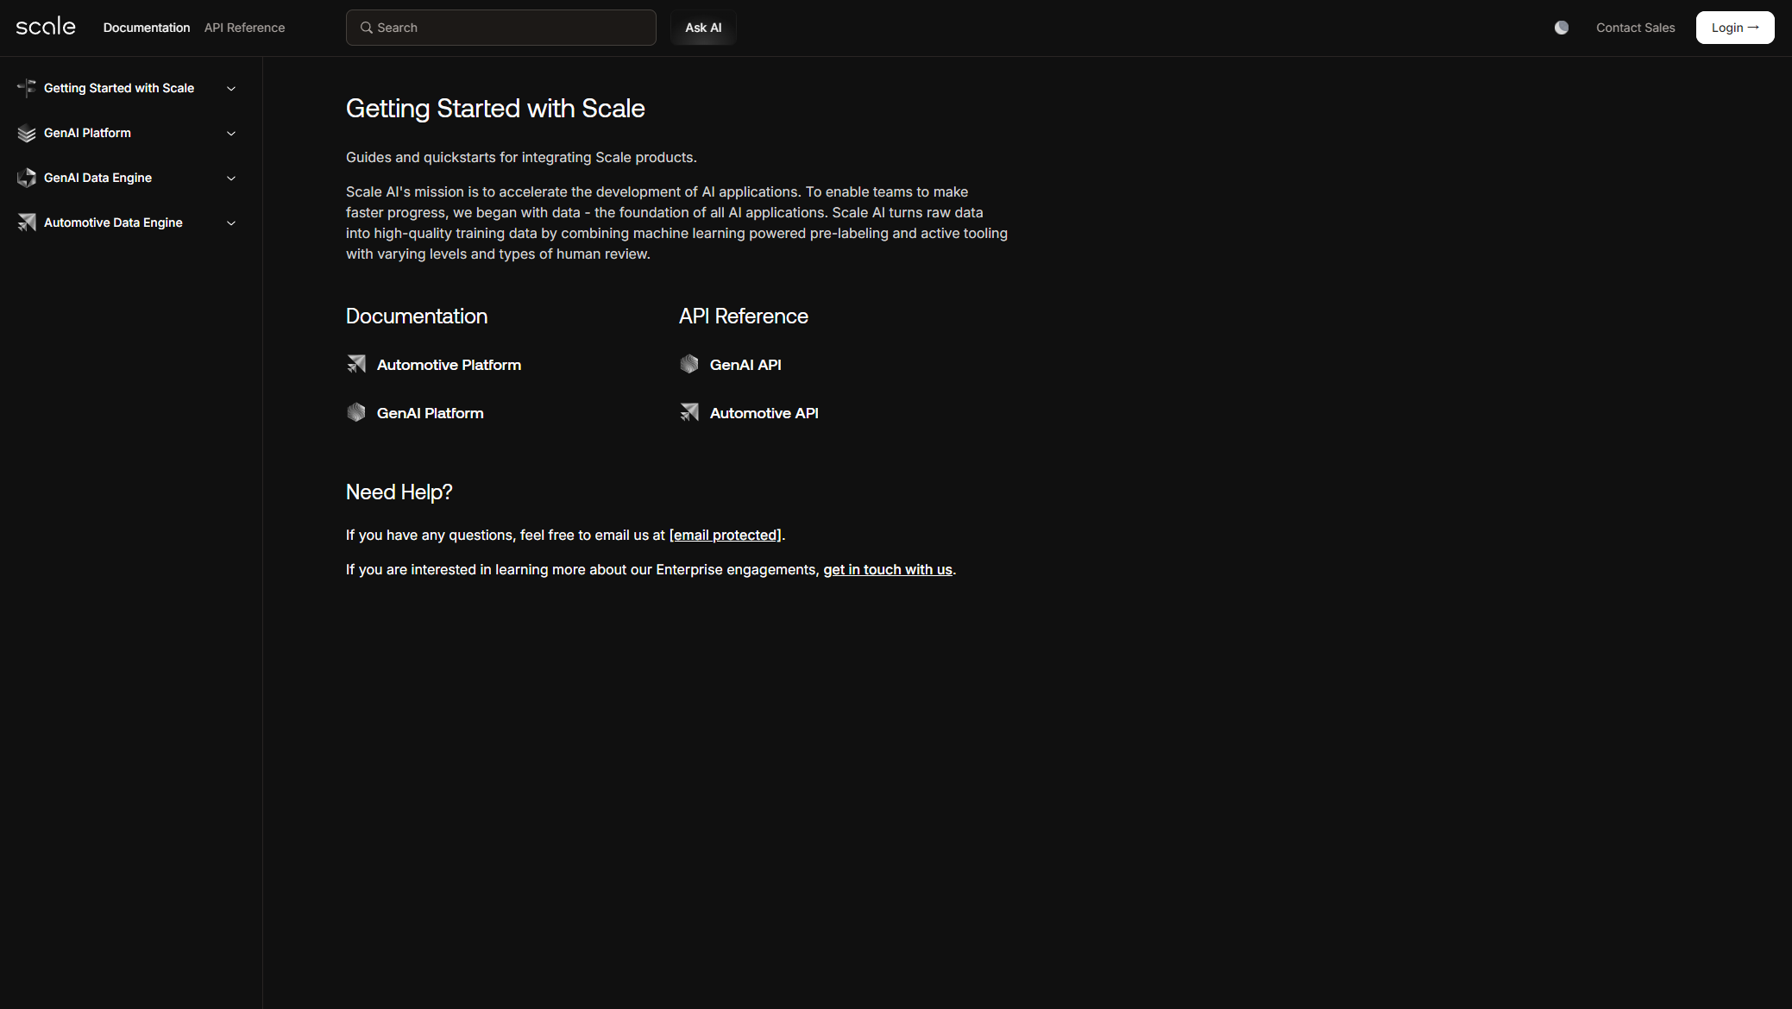Click the Automotive Platform arrow icon
The image size is (1792, 1009).
click(356, 364)
